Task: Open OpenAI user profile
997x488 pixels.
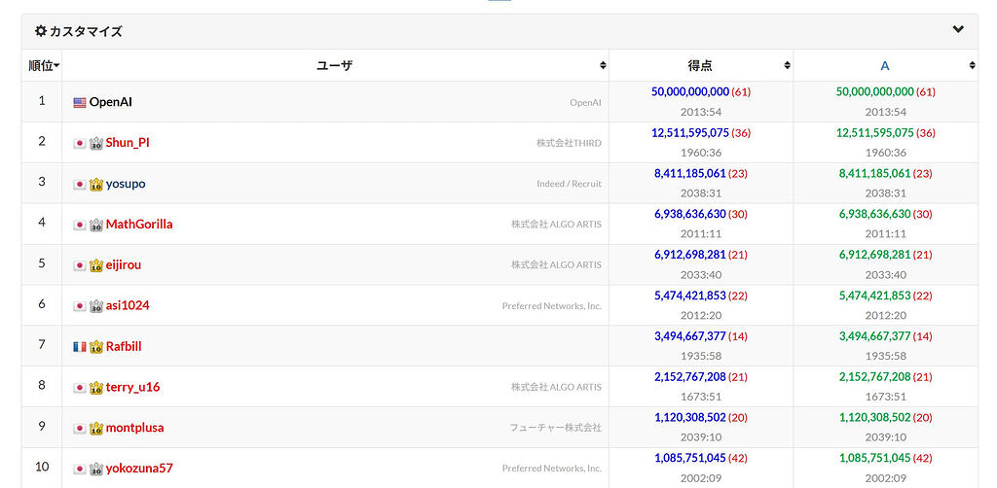Action: [111, 102]
